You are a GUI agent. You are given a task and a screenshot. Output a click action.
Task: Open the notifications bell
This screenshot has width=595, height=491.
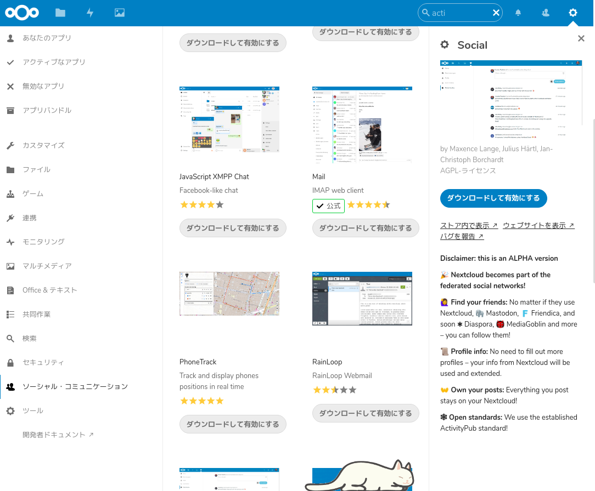(x=518, y=13)
